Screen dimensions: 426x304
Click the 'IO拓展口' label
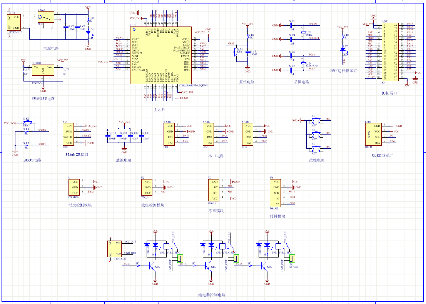coord(389,93)
